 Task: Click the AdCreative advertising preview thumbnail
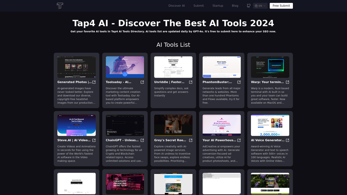point(221,125)
